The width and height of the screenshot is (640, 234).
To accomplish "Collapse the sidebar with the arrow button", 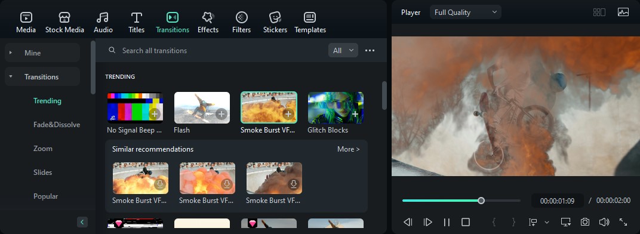I will pyautogui.click(x=82, y=222).
